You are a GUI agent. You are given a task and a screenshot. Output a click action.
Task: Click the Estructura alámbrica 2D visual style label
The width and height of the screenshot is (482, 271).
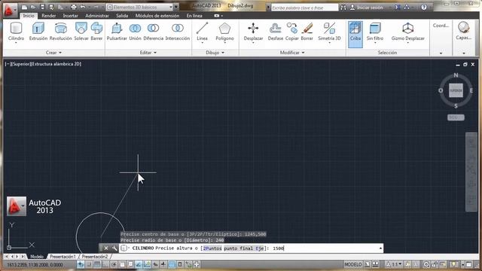(x=56, y=64)
